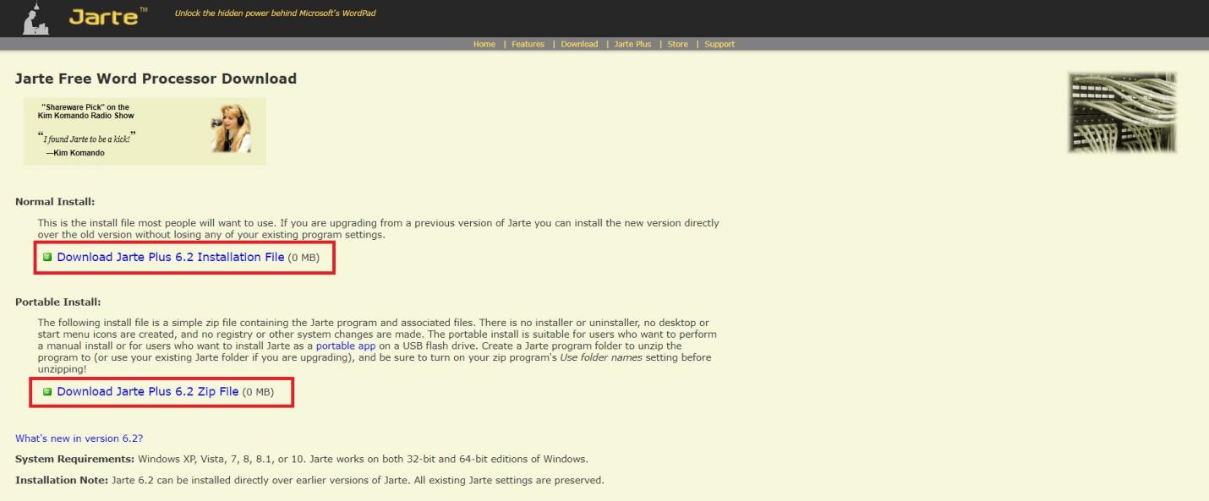Click the Jarte castle logo icon
This screenshot has height=501, width=1209.
point(34,17)
